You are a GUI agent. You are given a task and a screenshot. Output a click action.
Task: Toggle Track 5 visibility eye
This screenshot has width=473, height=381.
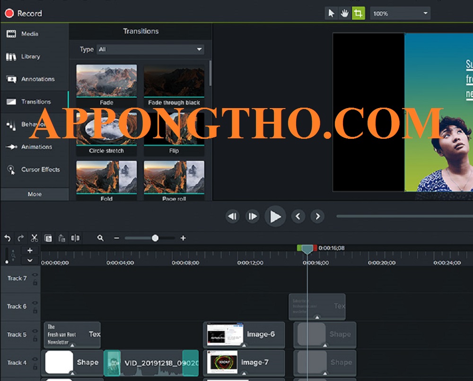pyautogui.click(x=35, y=331)
